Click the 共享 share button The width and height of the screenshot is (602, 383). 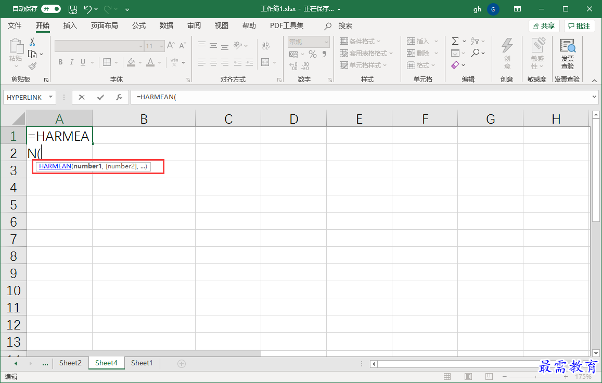pos(544,26)
